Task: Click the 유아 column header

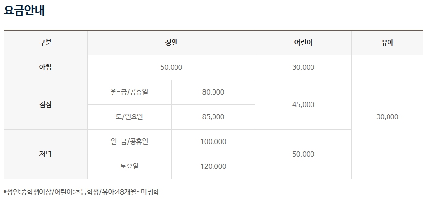Action: coord(387,43)
